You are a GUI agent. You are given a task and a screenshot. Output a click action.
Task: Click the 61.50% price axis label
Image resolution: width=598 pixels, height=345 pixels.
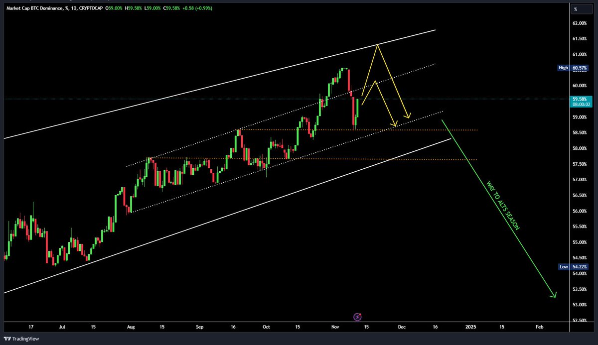(580, 38)
